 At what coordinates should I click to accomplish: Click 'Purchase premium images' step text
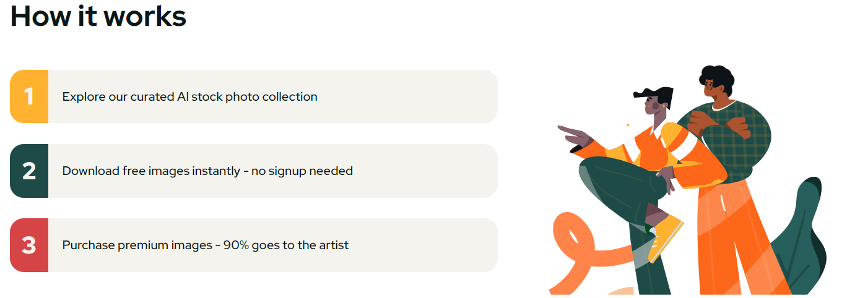[x=137, y=245]
